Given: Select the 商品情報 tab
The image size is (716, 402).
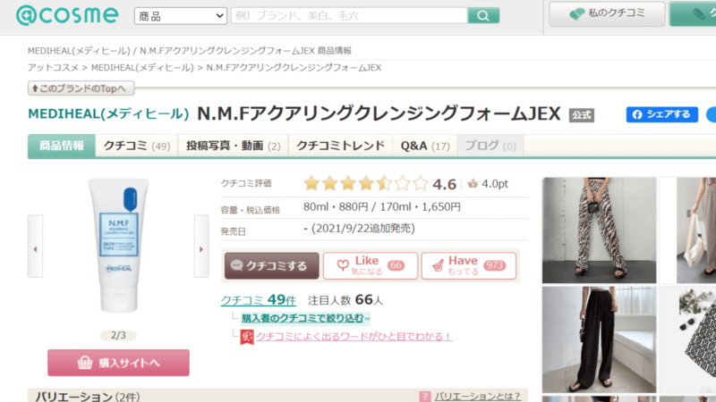Looking at the screenshot, I should coord(62,146).
